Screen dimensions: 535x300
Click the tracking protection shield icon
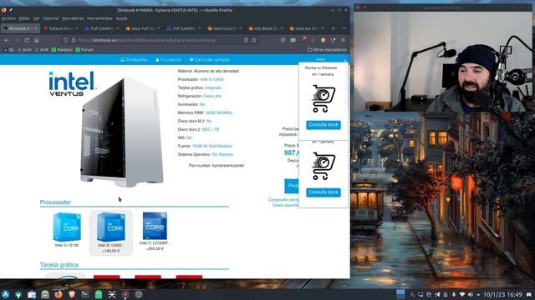pyautogui.click(x=65, y=40)
